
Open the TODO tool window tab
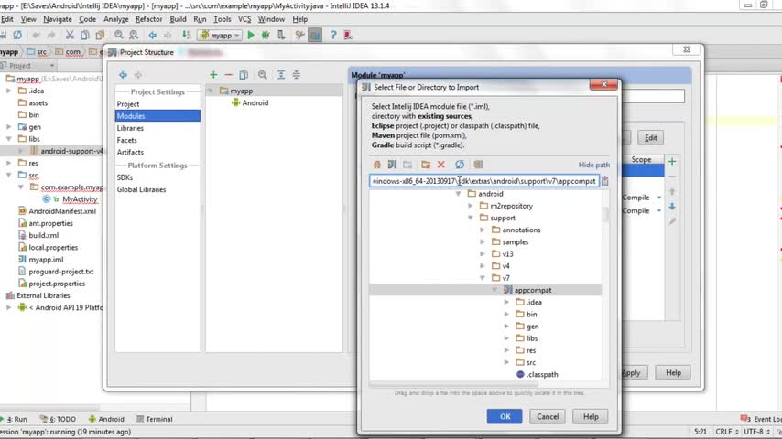pyautogui.click(x=59, y=419)
